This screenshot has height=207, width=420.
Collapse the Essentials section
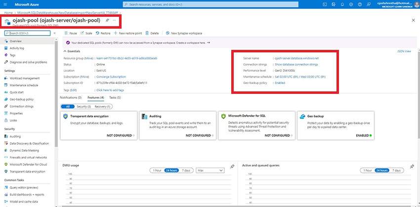tap(72, 51)
